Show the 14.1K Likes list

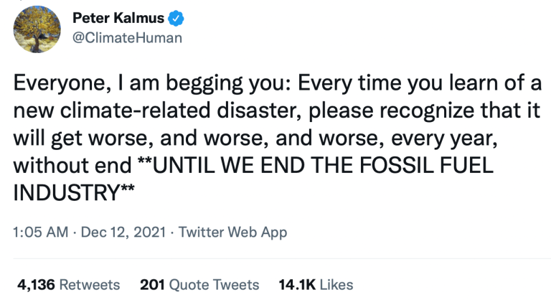[x=316, y=284]
